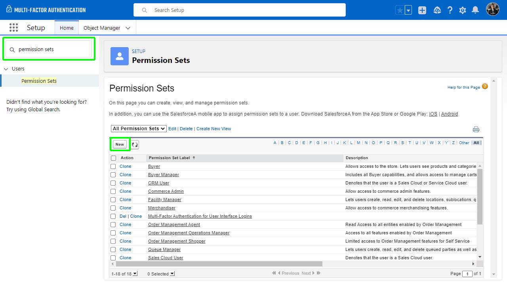Click the table's vertical scrollbar thumb
Screen dimensions: 507x285
click(x=480, y=196)
